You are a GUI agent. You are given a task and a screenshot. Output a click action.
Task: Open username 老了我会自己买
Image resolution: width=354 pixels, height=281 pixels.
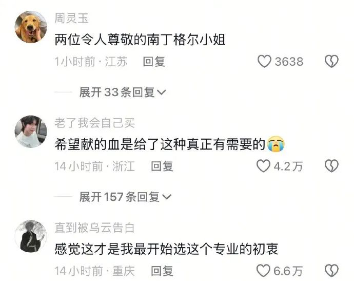pyautogui.click(x=94, y=123)
